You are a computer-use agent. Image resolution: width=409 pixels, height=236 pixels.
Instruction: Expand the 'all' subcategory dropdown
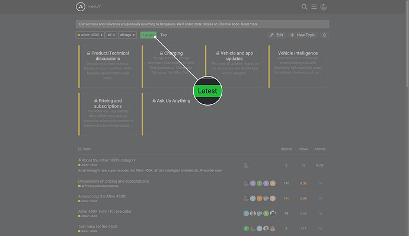(x=111, y=35)
